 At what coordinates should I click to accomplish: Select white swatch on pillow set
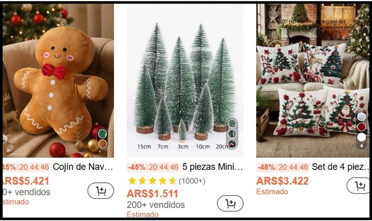(x=362, y=137)
